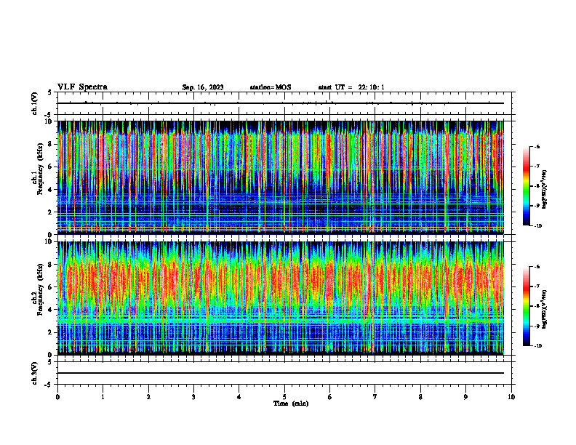
Task: Click time-axis tick label "6"
Action: point(330,397)
